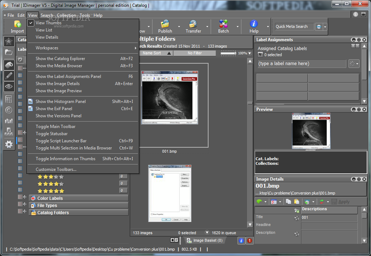Screen dimensions: 371x256
Task: Select the 001.bmp thumbnail
Action: click(169, 97)
